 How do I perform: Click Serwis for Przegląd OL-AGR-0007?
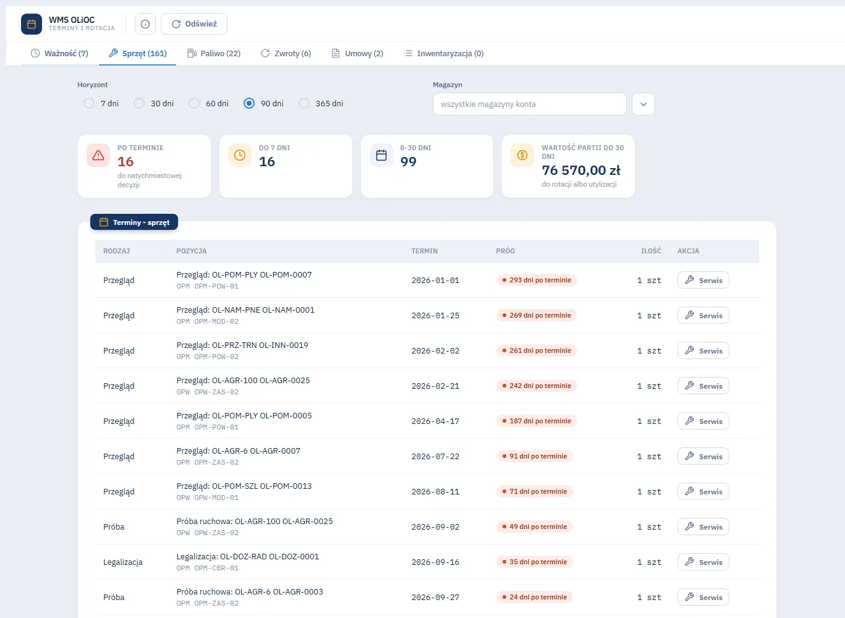coord(703,456)
